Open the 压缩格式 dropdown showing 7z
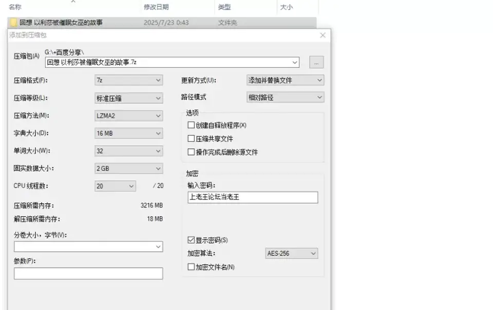This screenshot has width=493, height=310. click(x=128, y=81)
